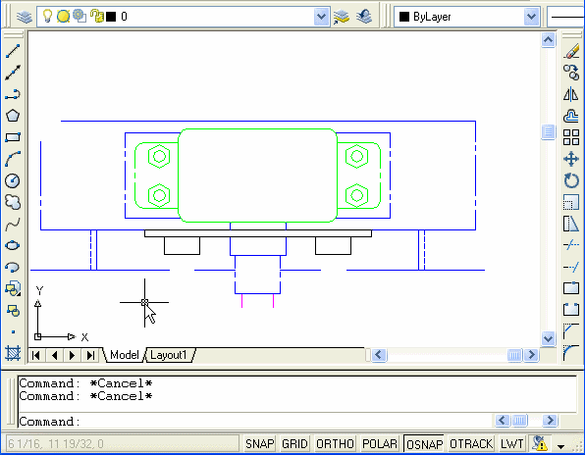The width and height of the screenshot is (585, 455).
Task: Select the Revision Cloud tool
Action: pos(13,202)
